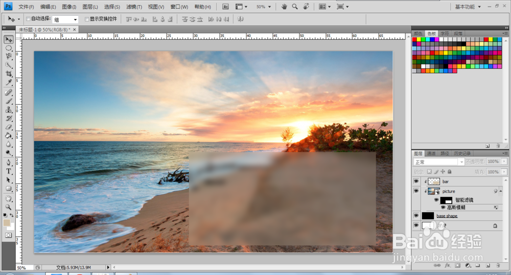Select the Type tool
This screenshot has width=511, height=275.
click(x=9, y=171)
